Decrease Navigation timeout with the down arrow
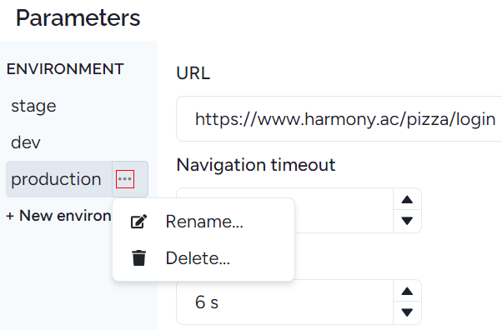The width and height of the screenshot is (502, 330). [407, 221]
